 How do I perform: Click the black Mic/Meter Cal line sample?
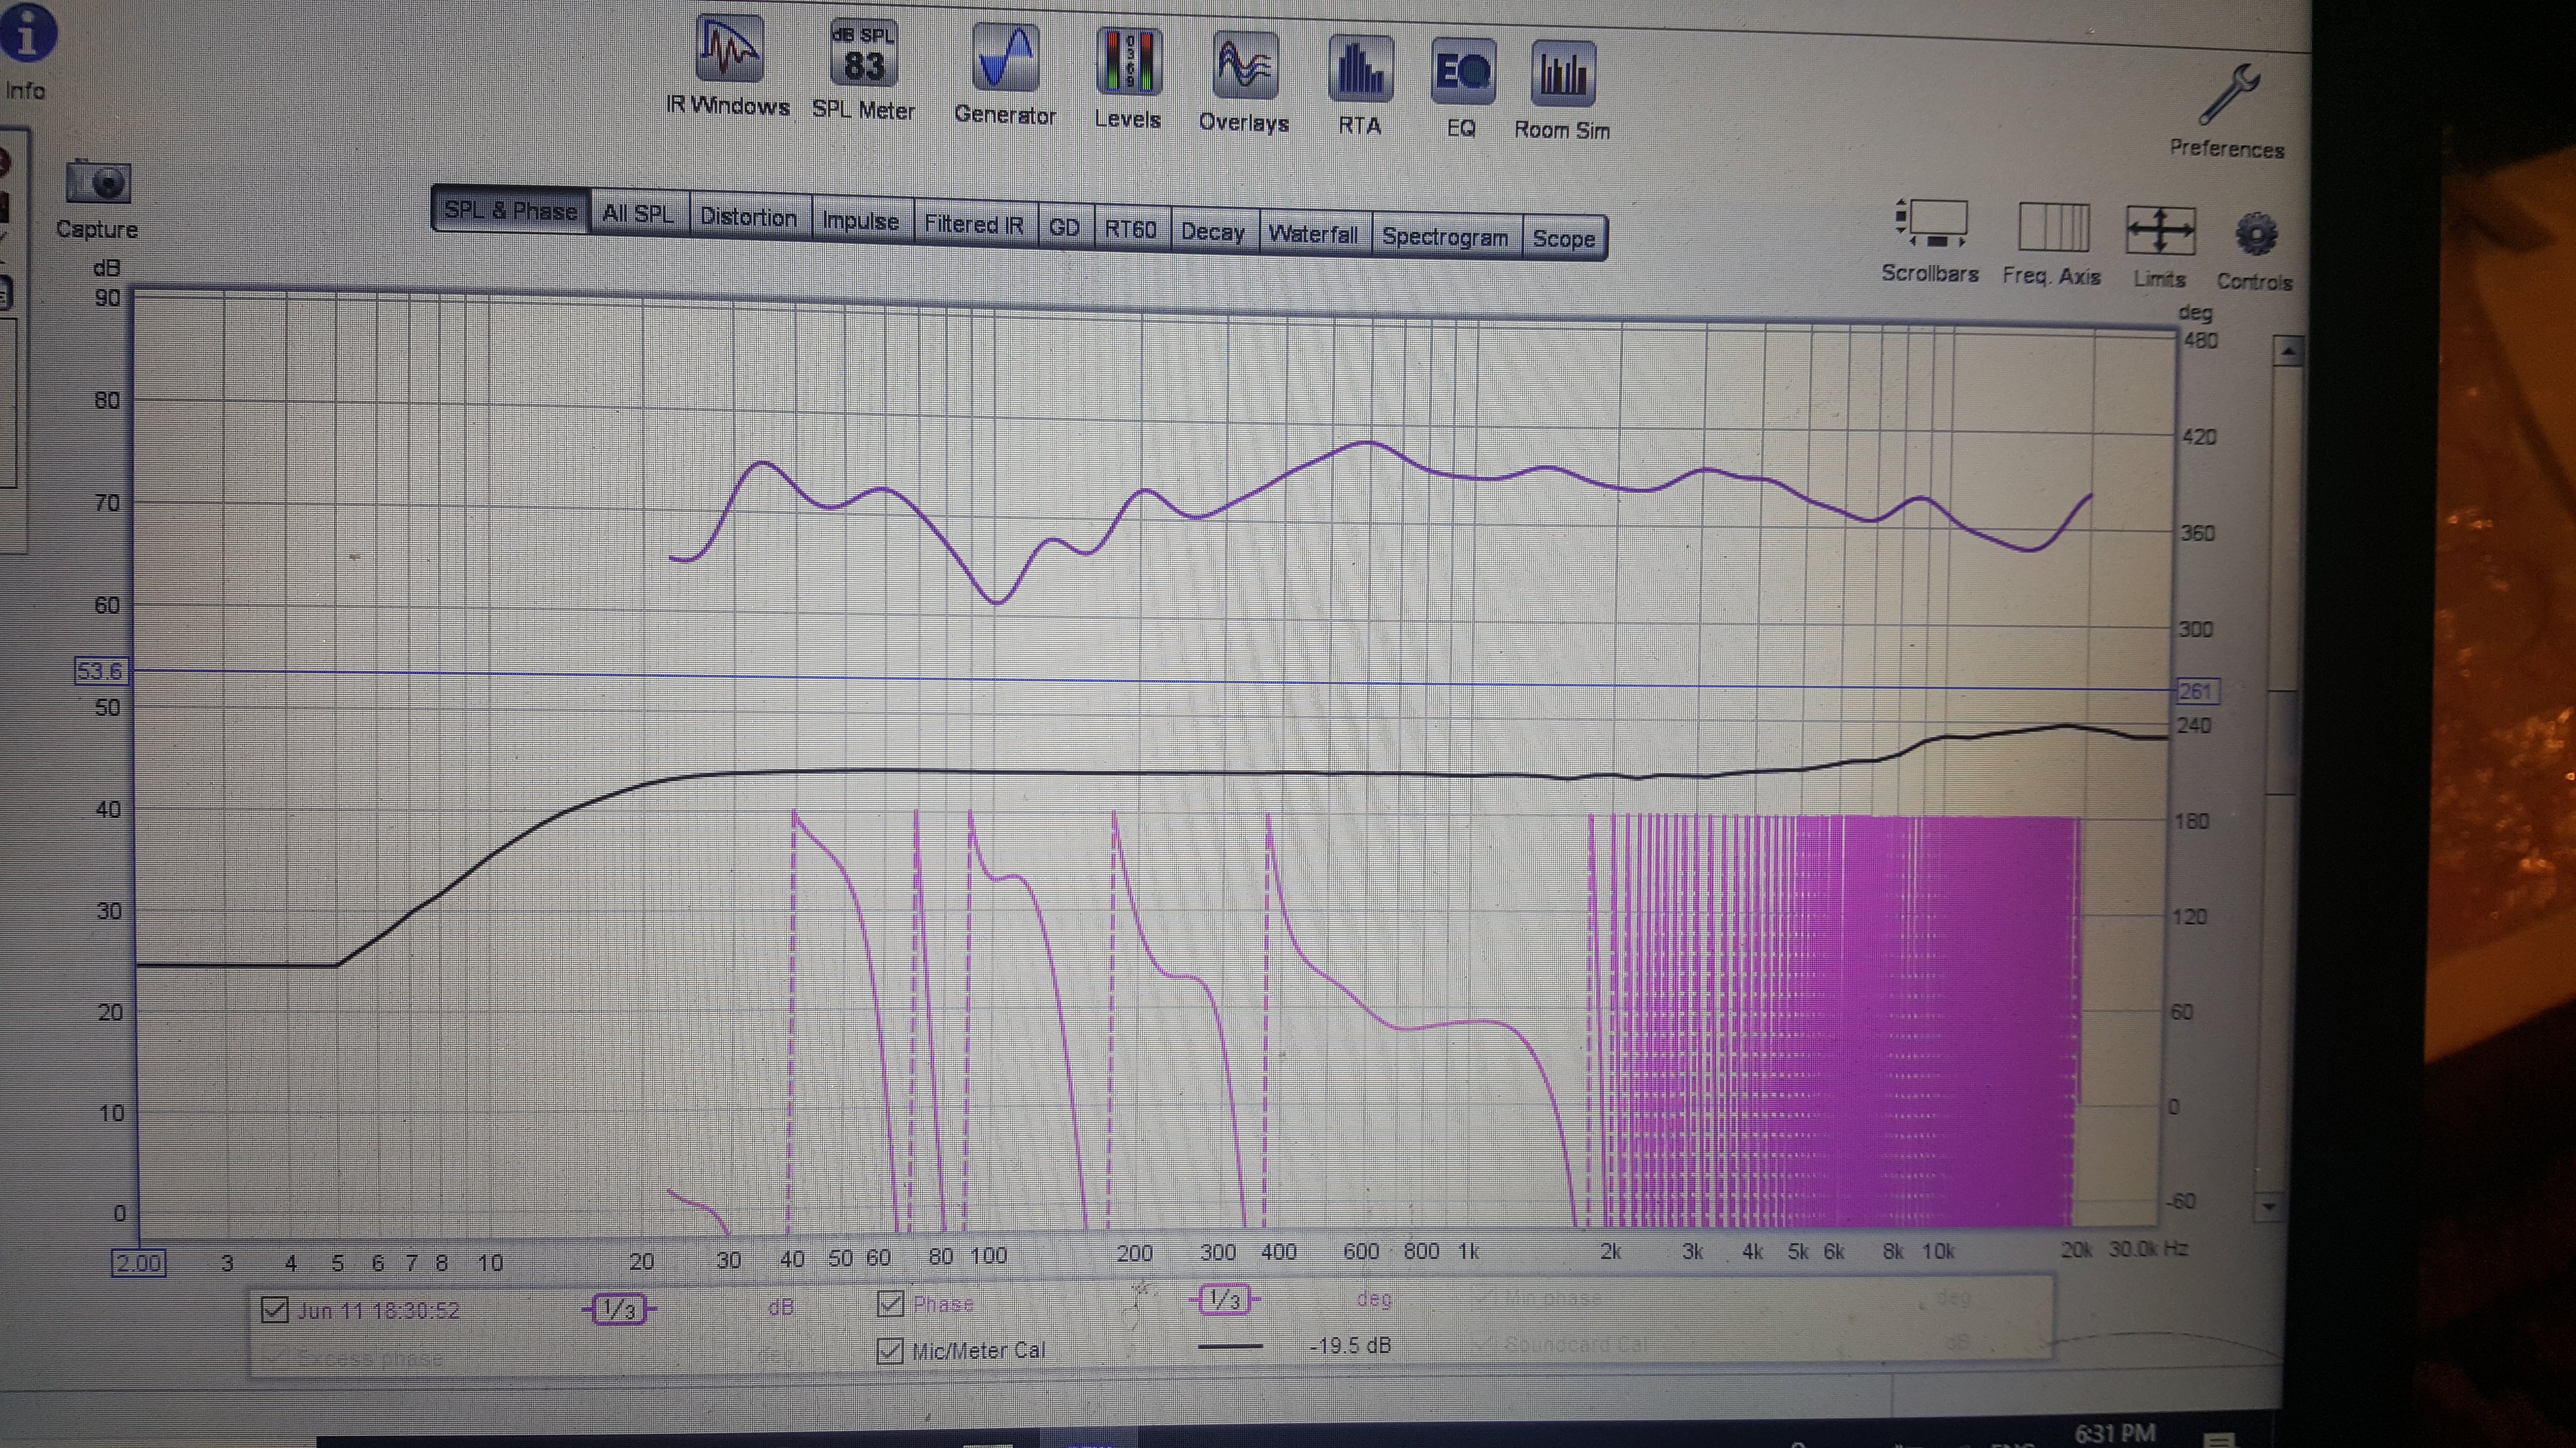[x=1230, y=1347]
